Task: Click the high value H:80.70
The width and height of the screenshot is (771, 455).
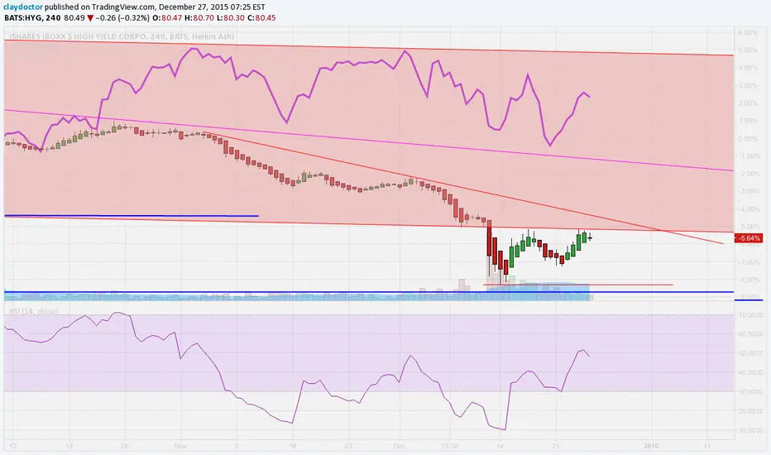Action: 199,17
